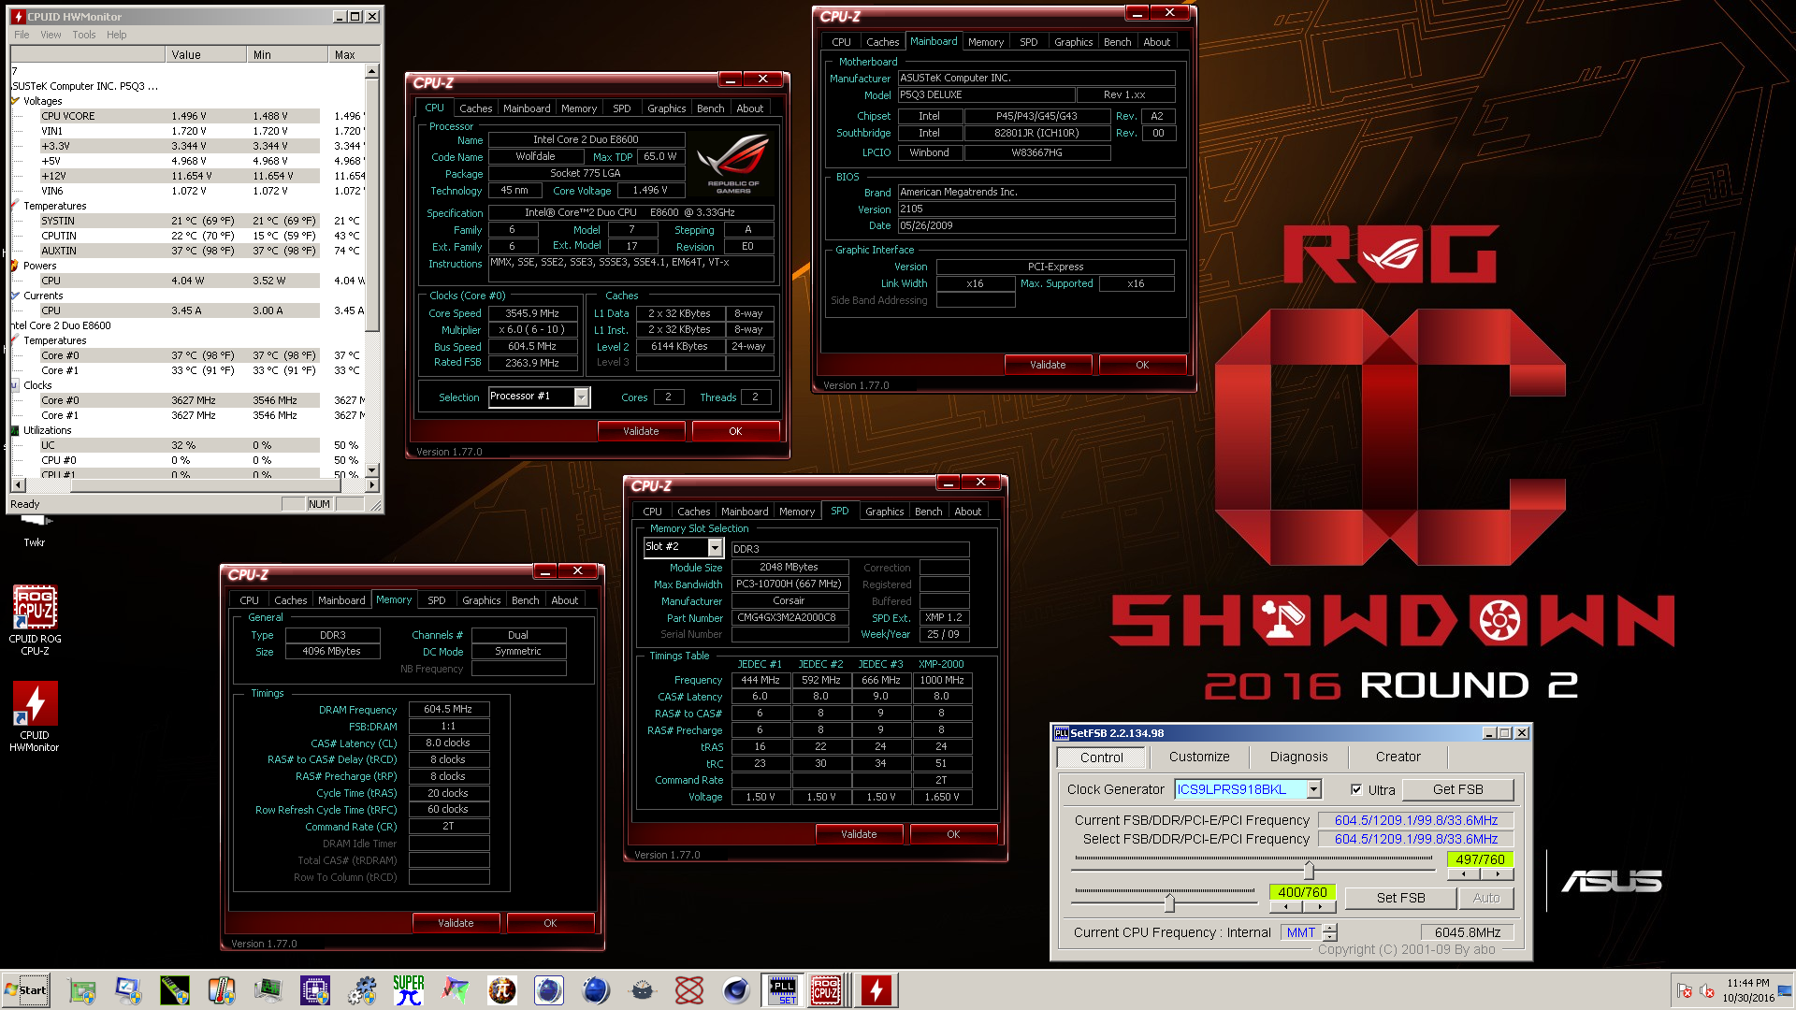1796x1010 pixels.
Task: Click the red shield icon in the system tray
Action: [1685, 990]
